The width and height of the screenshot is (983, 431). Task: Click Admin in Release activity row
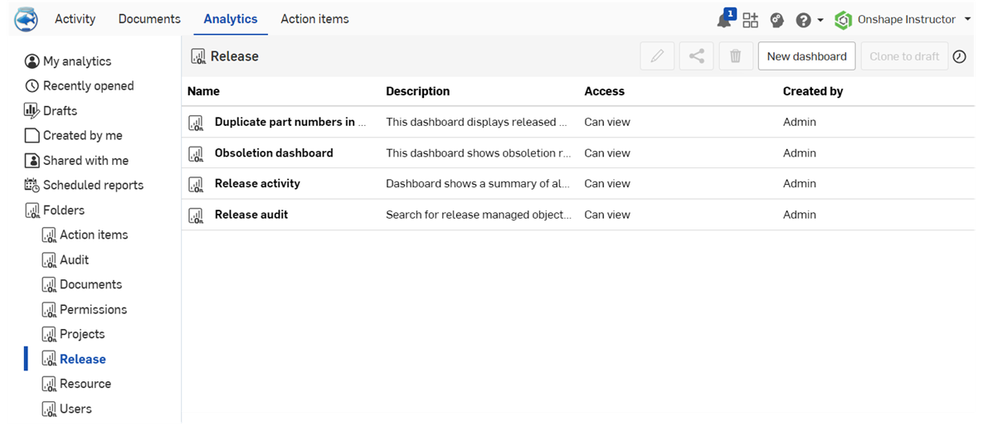point(800,183)
